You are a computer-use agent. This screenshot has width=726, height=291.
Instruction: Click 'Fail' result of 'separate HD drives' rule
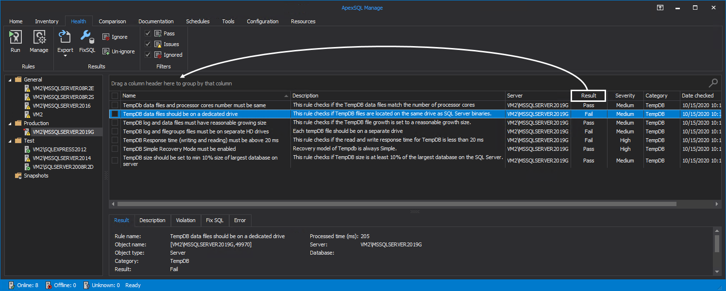(x=589, y=131)
